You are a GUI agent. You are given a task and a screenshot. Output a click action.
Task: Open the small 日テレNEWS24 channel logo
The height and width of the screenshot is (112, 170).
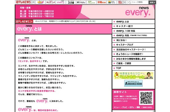(x=122, y=2)
